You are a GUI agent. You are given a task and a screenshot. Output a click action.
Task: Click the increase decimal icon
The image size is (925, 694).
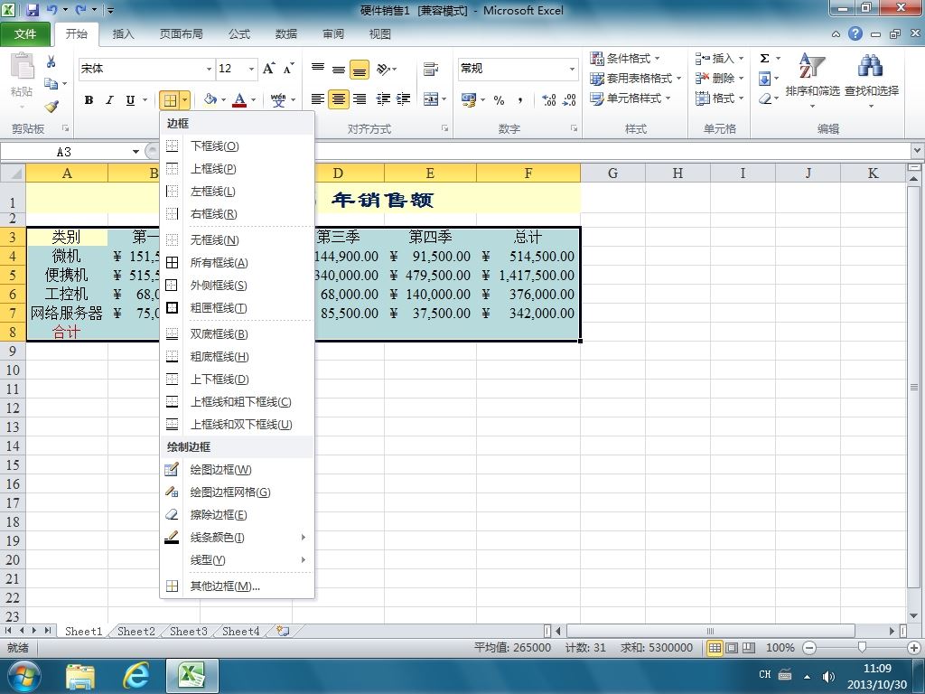point(548,99)
